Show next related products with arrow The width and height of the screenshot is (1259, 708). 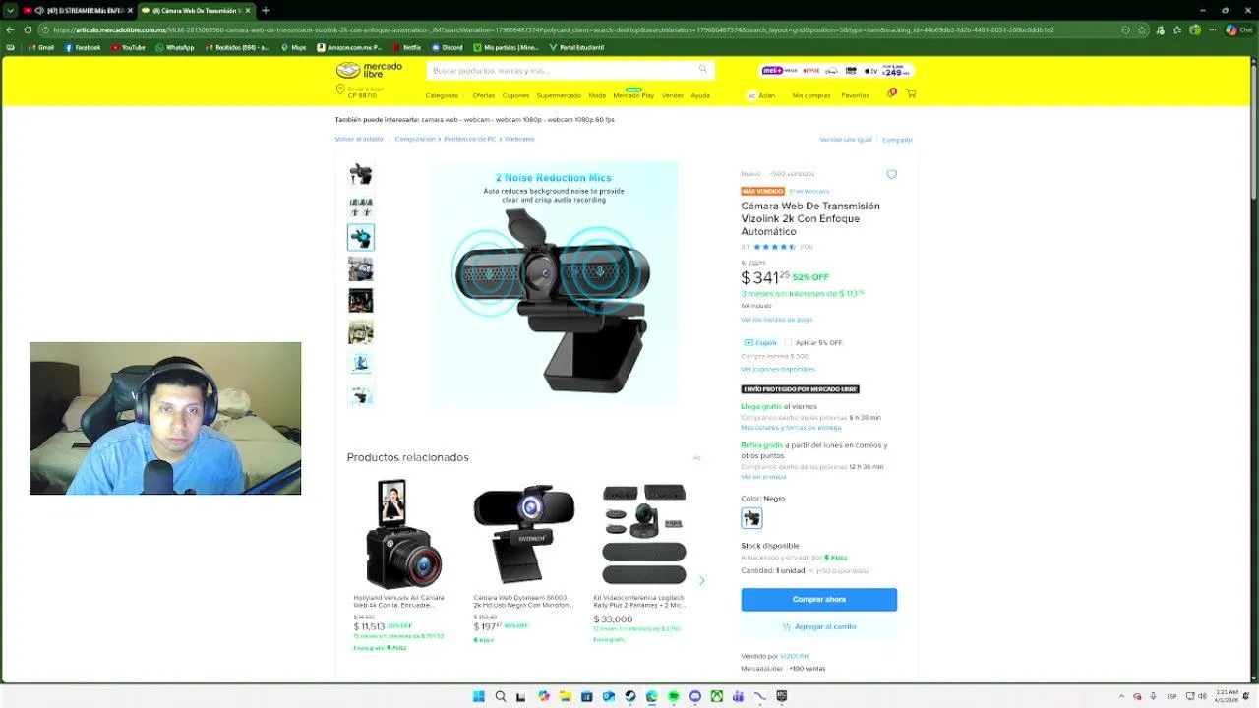coord(701,580)
